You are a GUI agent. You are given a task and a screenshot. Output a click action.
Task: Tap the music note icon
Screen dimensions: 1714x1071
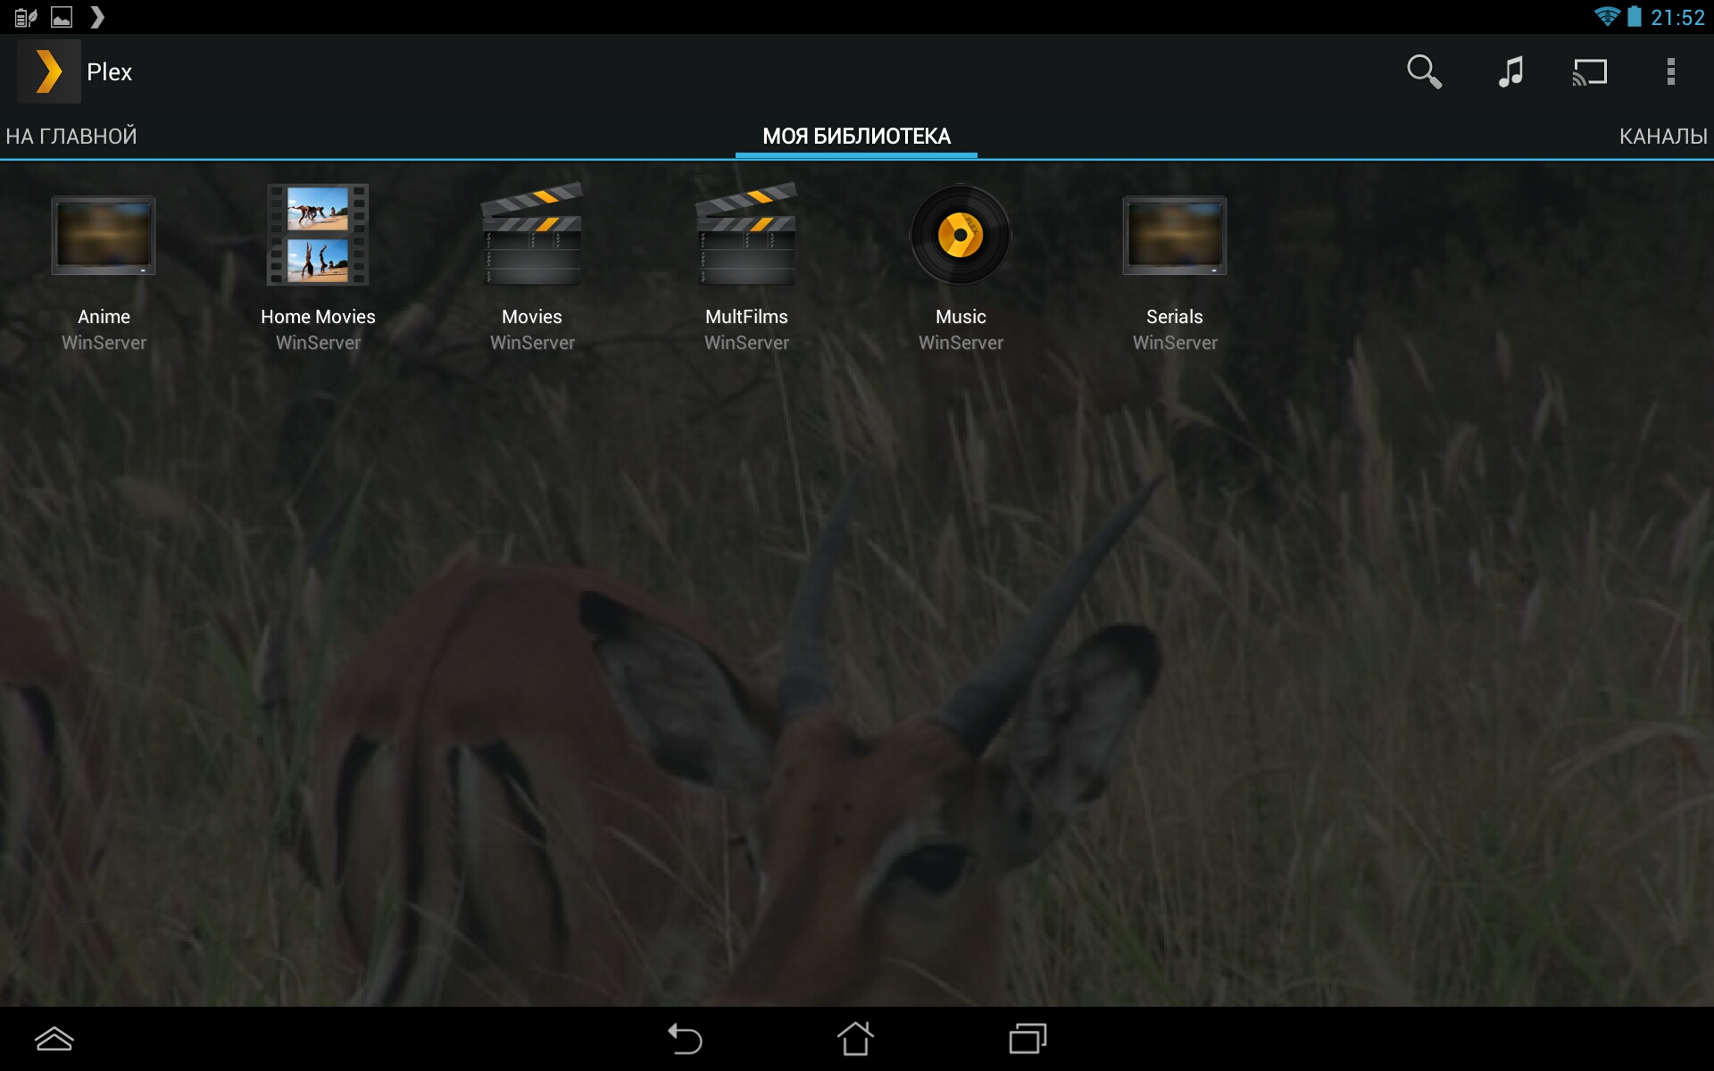click(1510, 71)
